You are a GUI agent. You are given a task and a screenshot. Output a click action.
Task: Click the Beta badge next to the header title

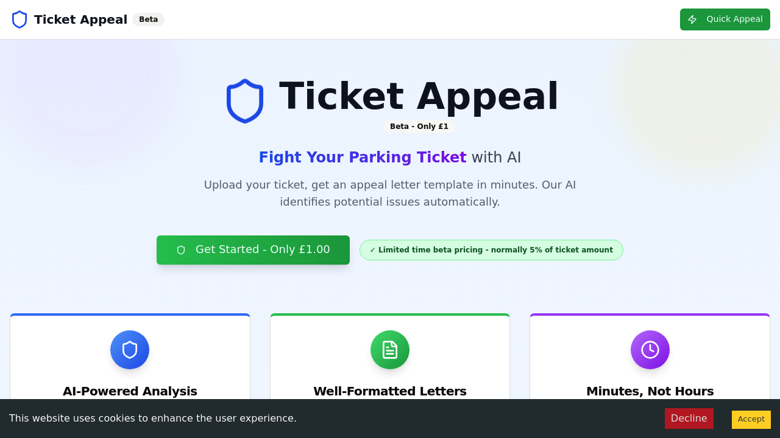point(148,19)
